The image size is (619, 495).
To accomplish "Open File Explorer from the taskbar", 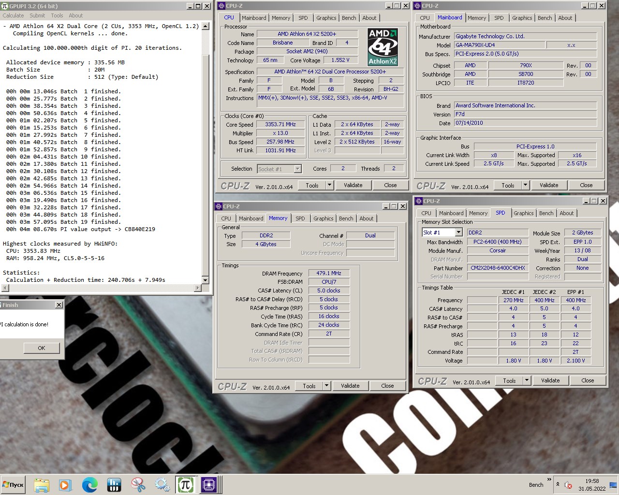I will tap(42, 484).
